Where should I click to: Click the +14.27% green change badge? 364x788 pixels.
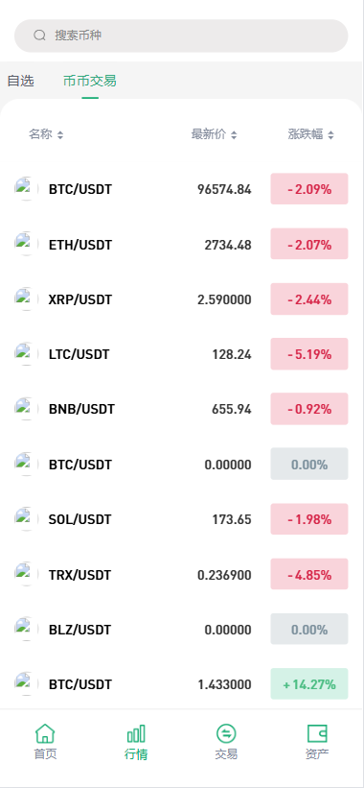[x=309, y=683]
